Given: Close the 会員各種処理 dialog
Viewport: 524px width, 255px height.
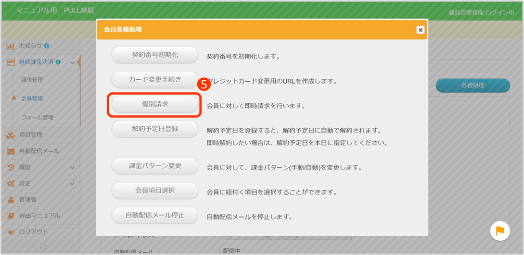Looking at the screenshot, I should coord(420,30).
